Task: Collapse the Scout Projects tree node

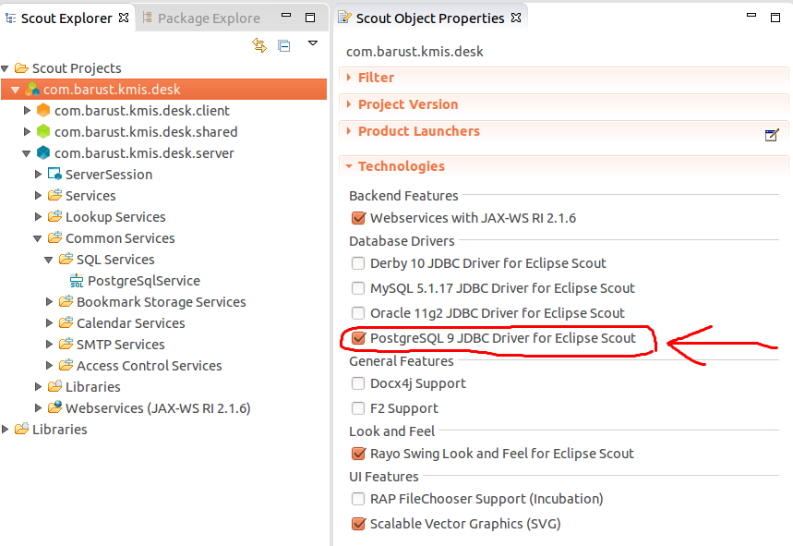Action: [x=5, y=68]
